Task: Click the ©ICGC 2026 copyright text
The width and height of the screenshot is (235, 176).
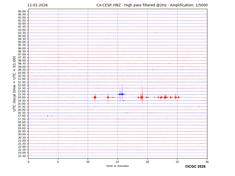Action: pos(195,166)
